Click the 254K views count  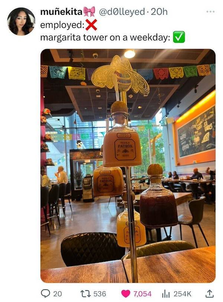(182, 294)
